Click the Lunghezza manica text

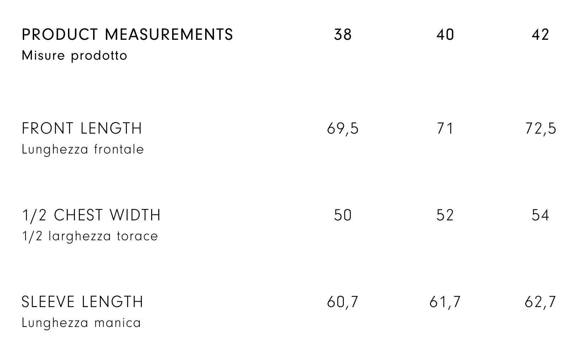click(81, 323)
